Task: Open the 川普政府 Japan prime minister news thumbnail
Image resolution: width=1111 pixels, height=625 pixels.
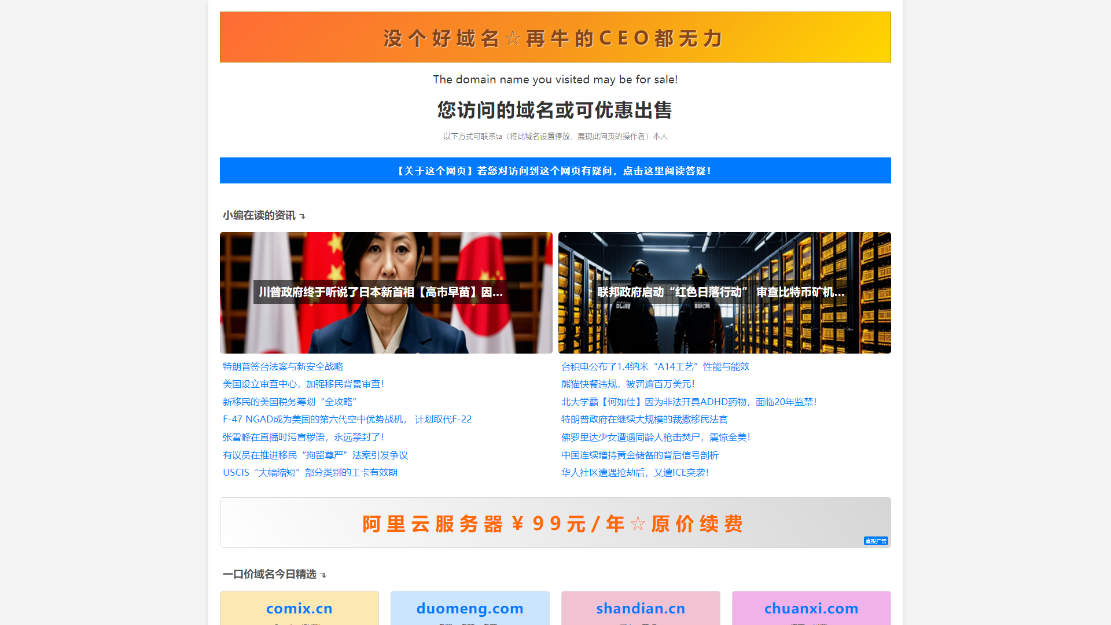Action: [386, 293]
